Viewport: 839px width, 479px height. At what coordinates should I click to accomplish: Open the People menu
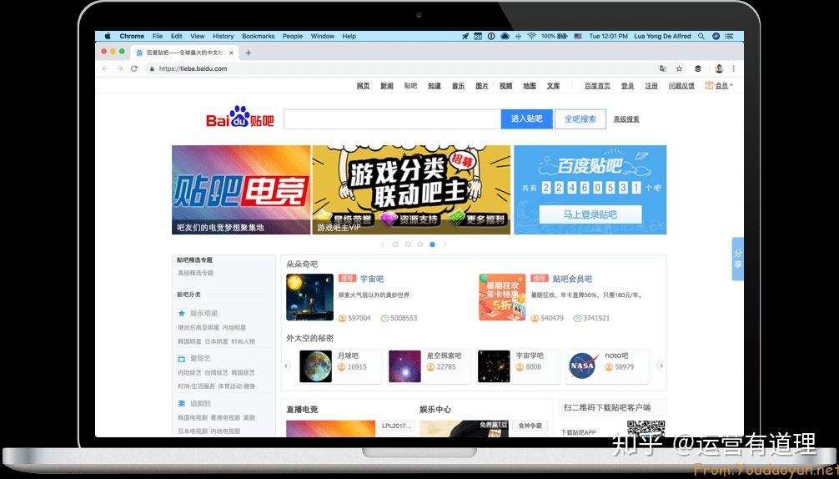point(293,37)
